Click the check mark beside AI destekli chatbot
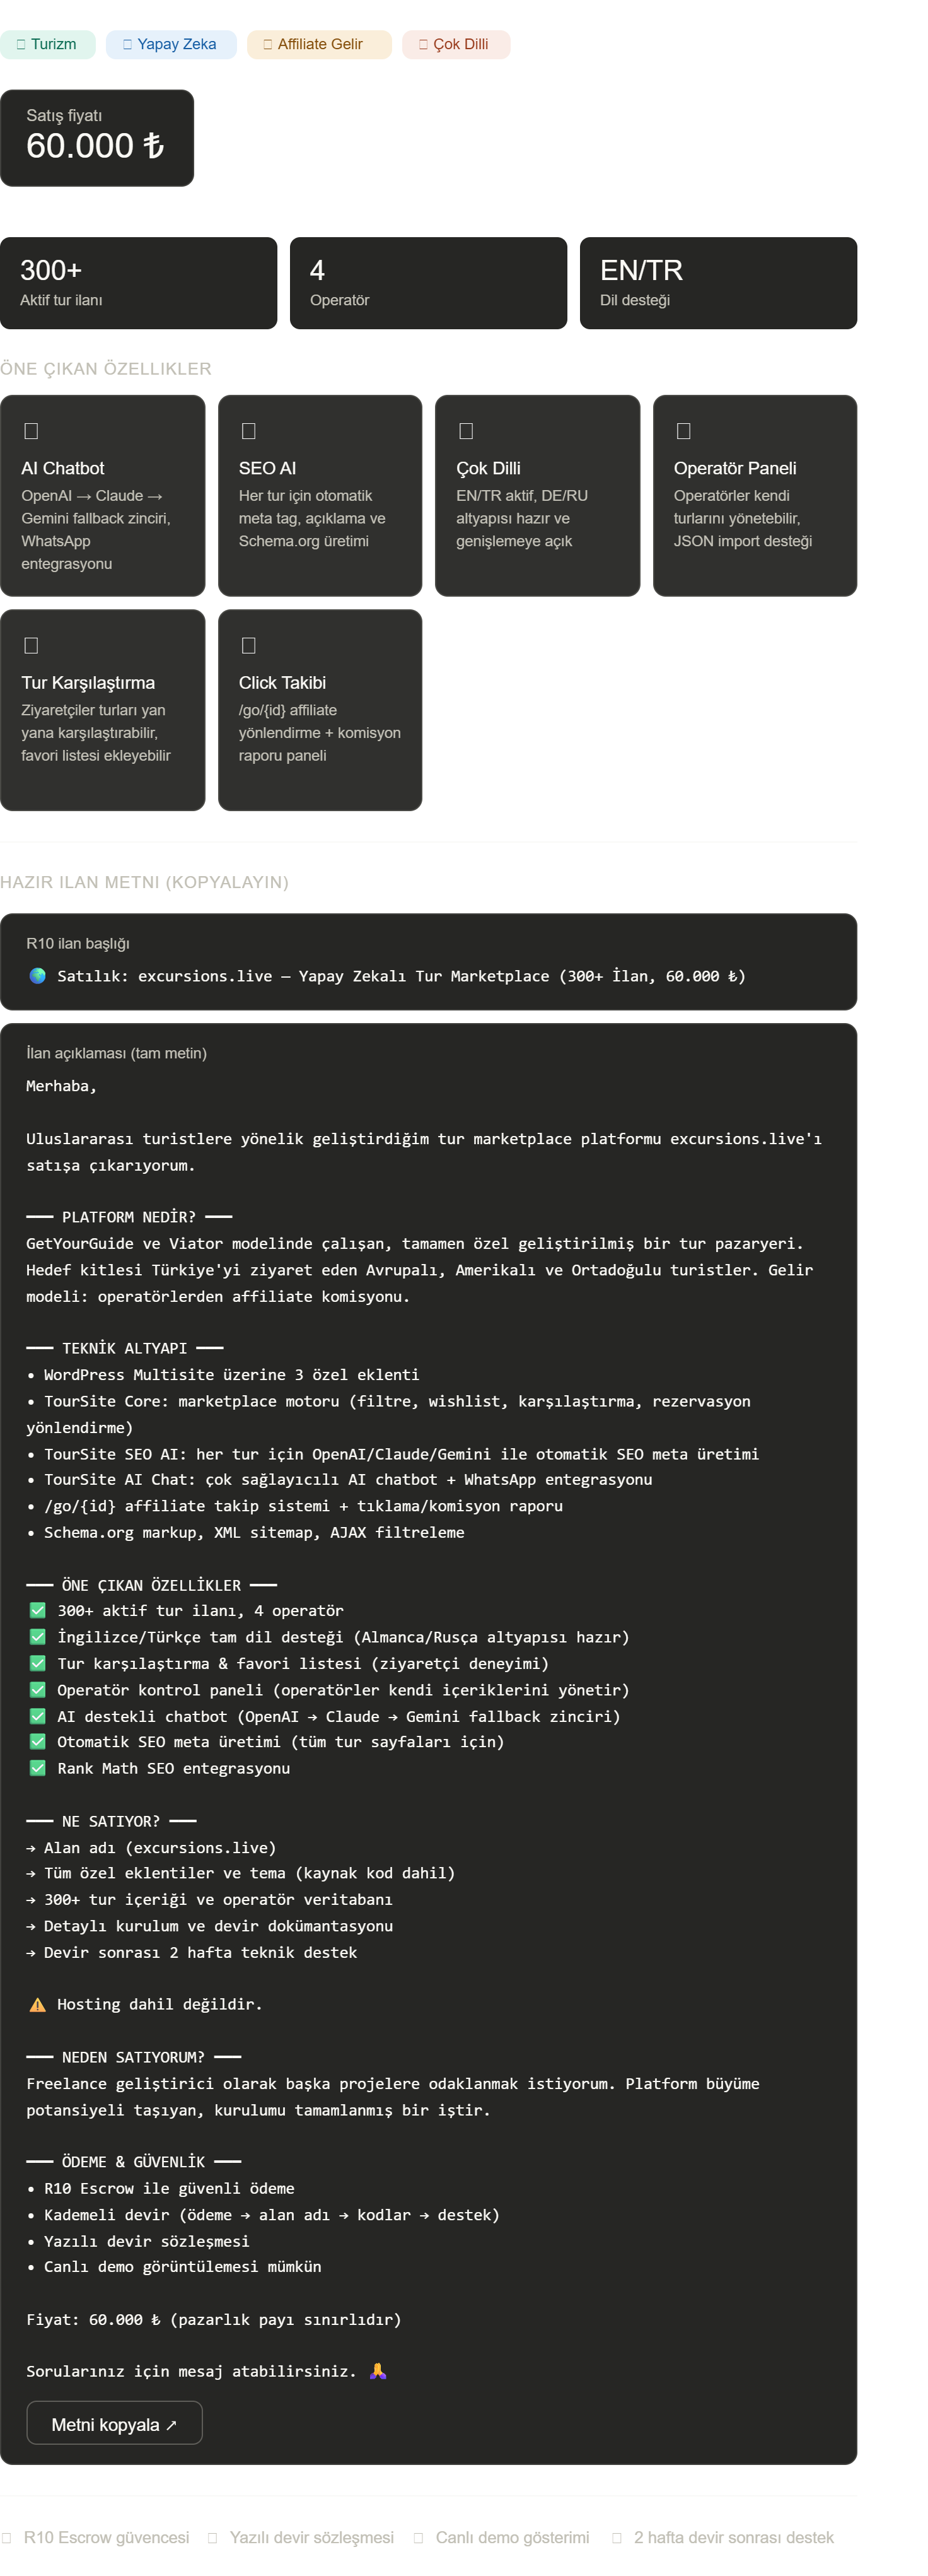928x2576 pixels. point(38,1716)
